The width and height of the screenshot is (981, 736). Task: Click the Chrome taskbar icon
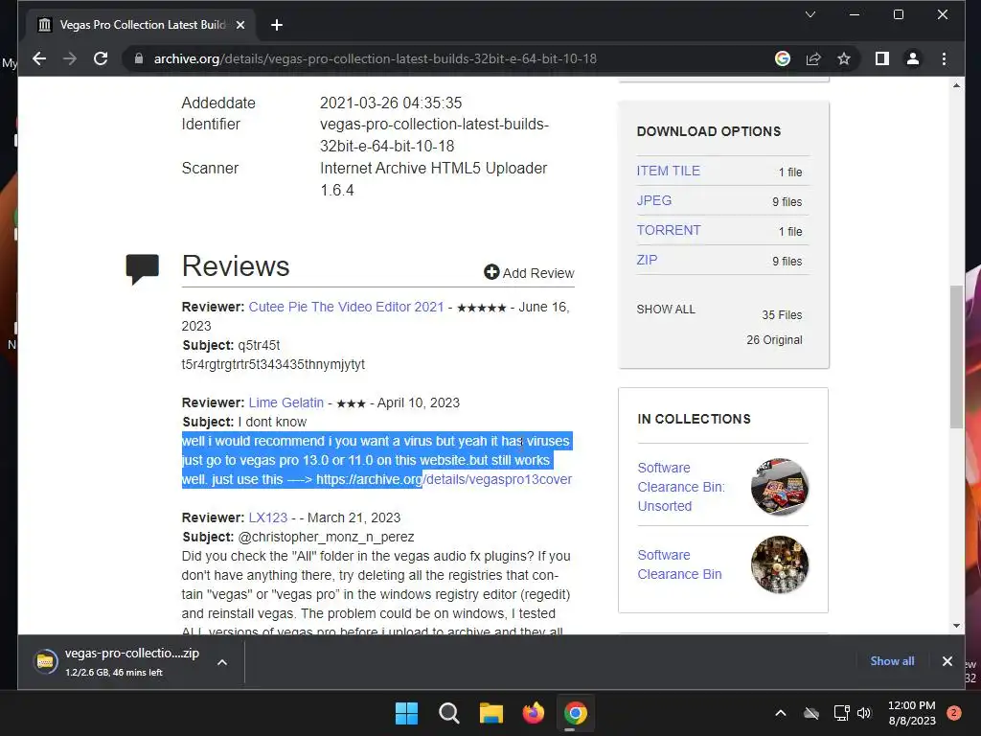point(576,713)
